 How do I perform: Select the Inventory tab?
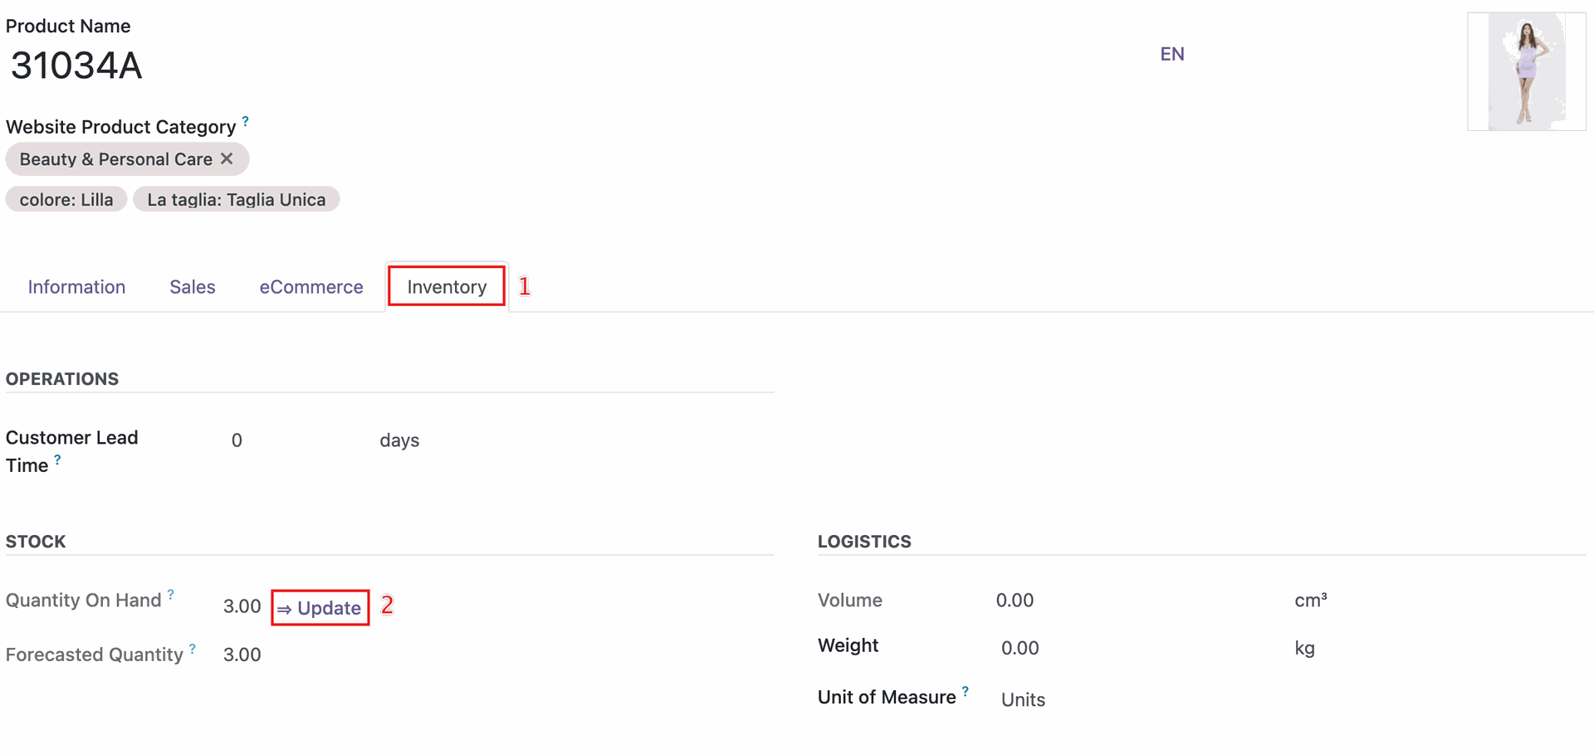[447, 287]
